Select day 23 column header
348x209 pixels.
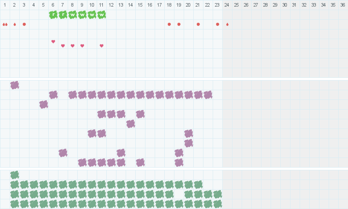(217, 5)
